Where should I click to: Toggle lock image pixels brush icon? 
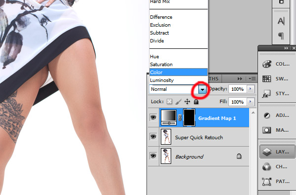coord(178,102)
